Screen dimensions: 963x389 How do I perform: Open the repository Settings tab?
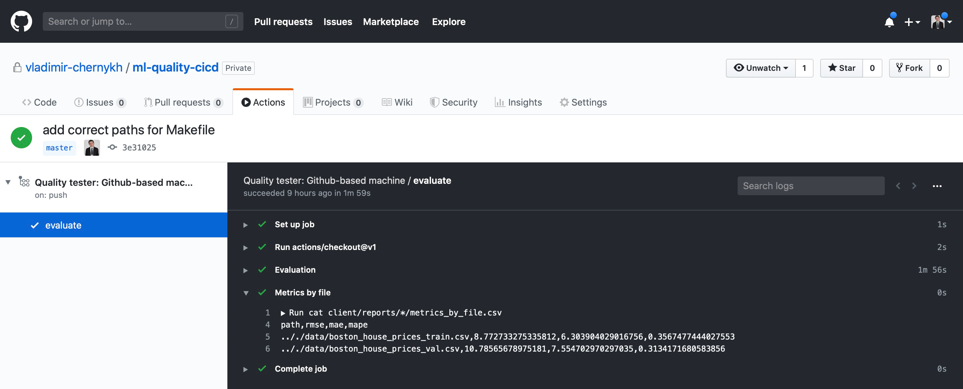(x=583, y=102)
